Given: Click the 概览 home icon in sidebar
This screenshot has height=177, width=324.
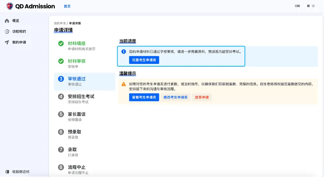Looking at the screenshot, I should (7, 21).
